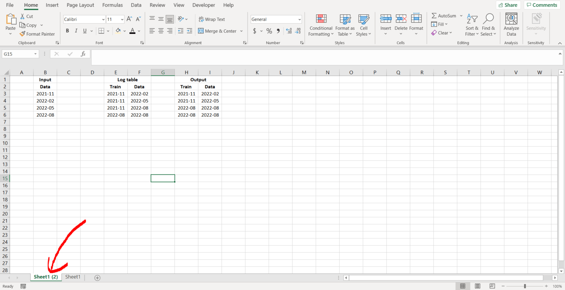This screenshot has width=565, height=290.
Task: Apply bold formatting from the Font group
Action: point(67,31)
